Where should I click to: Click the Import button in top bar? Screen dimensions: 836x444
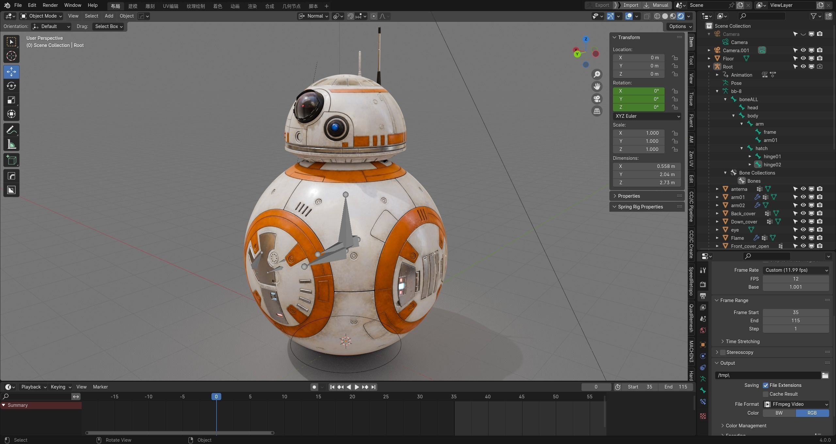627,5
